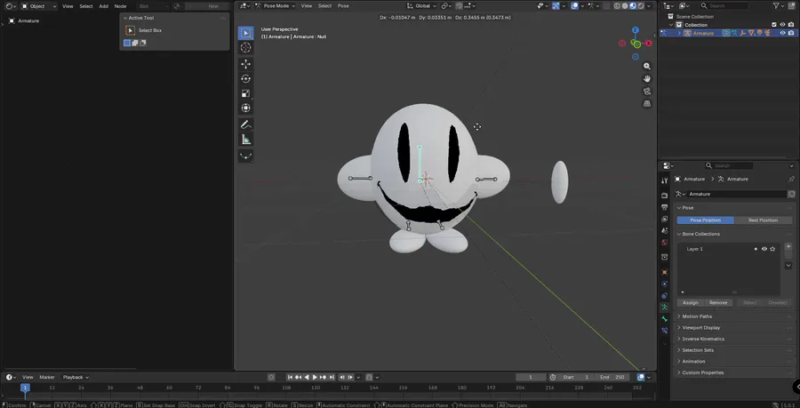Select the Annotate tool
The image size is (800, 408).
pyautogui.click(x=246, y=125)
